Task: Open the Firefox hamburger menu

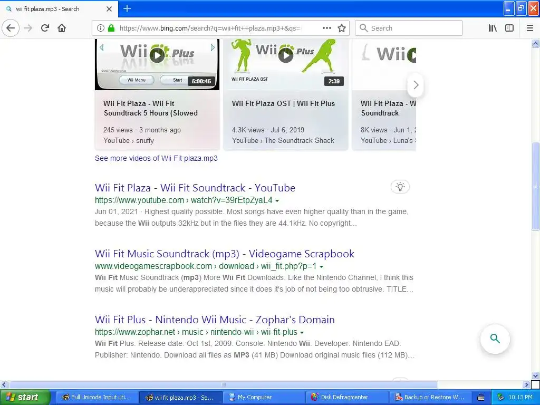Action: [530, 28]
